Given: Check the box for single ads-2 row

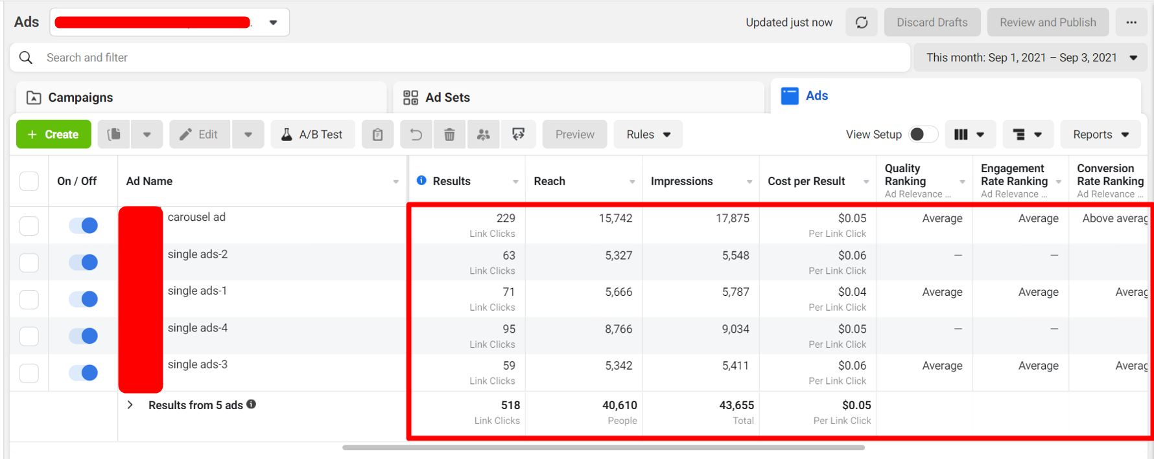Looking at the screenshot, I should 29,262.
